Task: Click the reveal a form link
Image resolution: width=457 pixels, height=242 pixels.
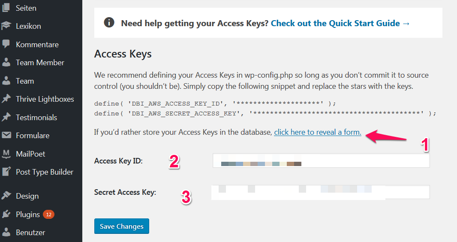Action: 318,133
